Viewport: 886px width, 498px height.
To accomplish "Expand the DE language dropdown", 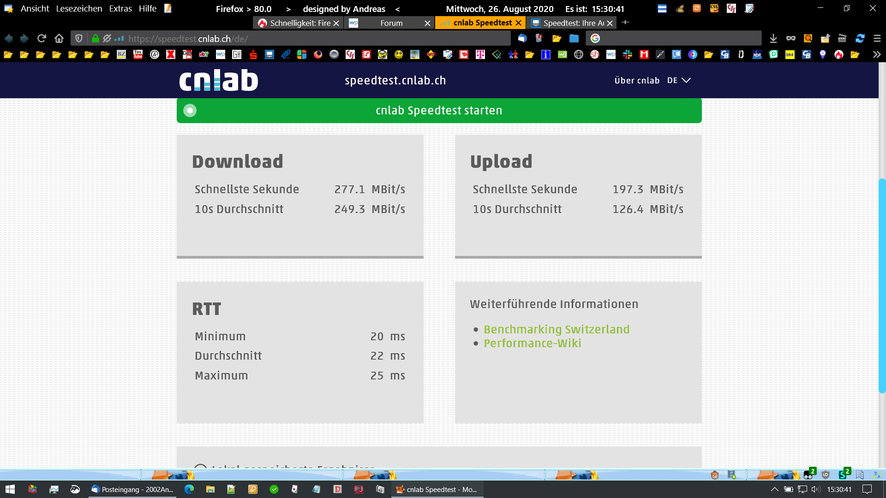I will tap(679, 80).
